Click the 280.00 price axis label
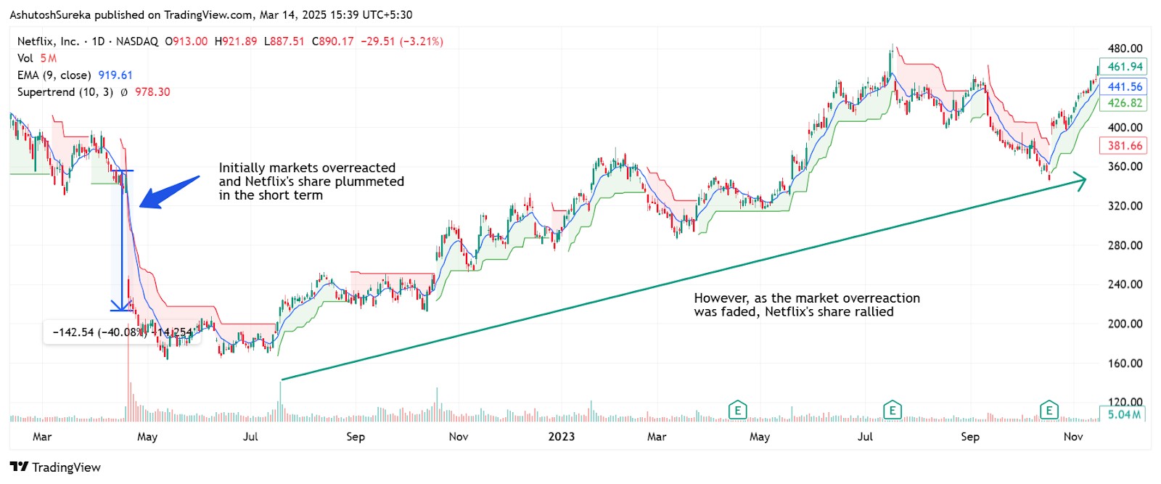The width and height of the screenshot is (1161, 484). pos(1125,245)
